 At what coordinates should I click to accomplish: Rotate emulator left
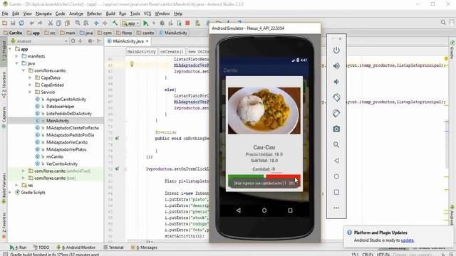336,97
